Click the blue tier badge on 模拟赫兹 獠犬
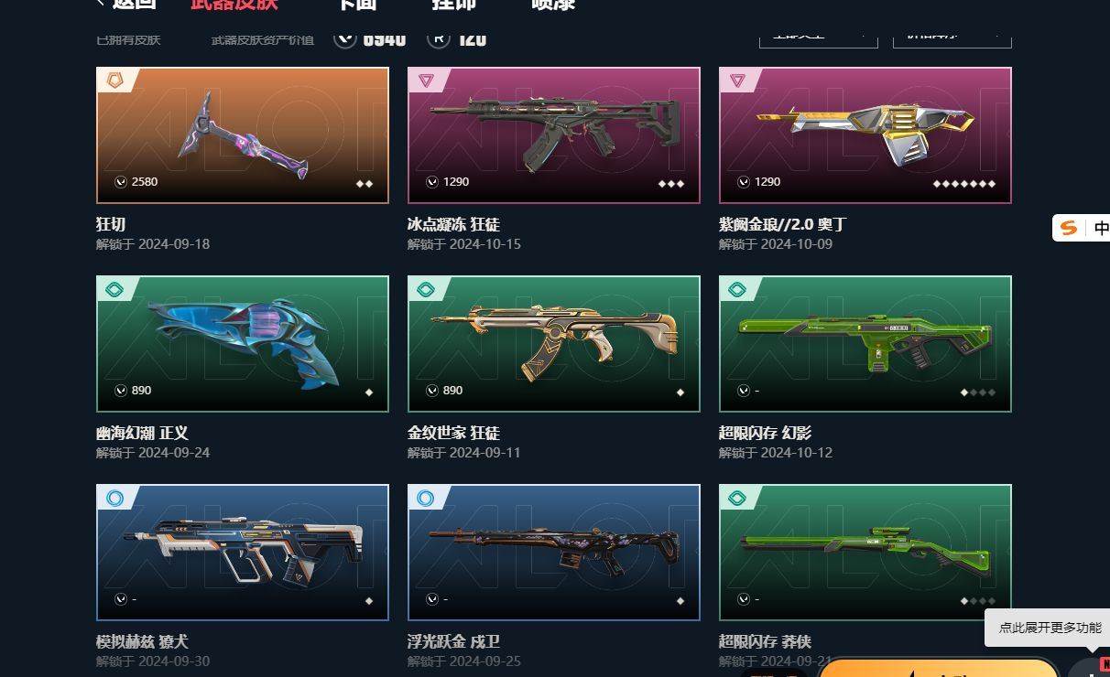The image size is (1110, 677). coord(114,498)
